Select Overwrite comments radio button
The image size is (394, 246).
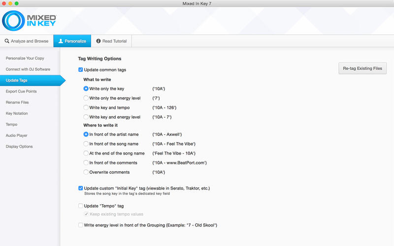pyautogui.click(x=86, y=172)
